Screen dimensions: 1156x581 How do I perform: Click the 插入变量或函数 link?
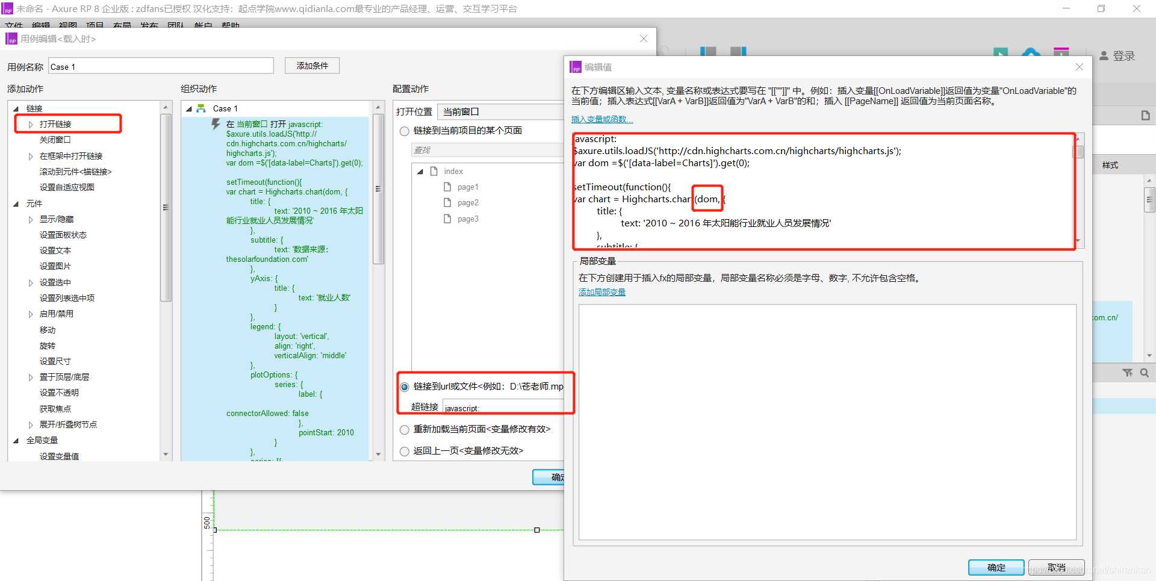coord(602,119)
